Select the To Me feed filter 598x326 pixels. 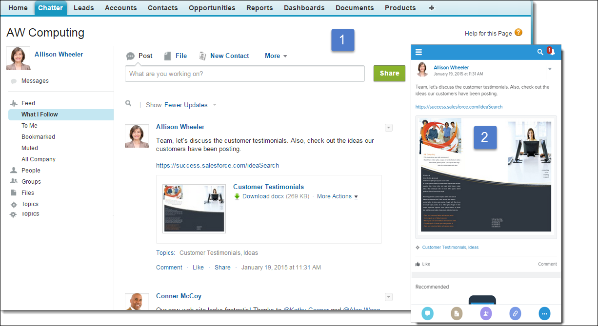pyautogui.click(x=29, y=126)
